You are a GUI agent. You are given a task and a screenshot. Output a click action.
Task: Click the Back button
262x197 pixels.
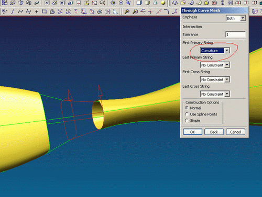tap(214, 132)
